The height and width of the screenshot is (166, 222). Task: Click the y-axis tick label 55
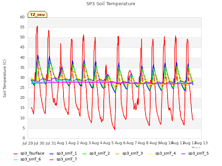point(22,27)
